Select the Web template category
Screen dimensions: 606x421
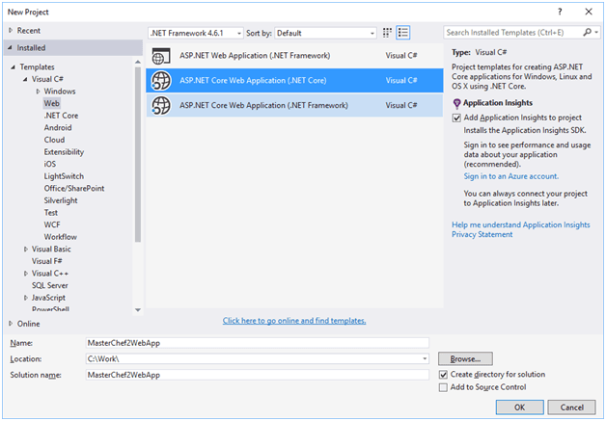tap(51, 103)
